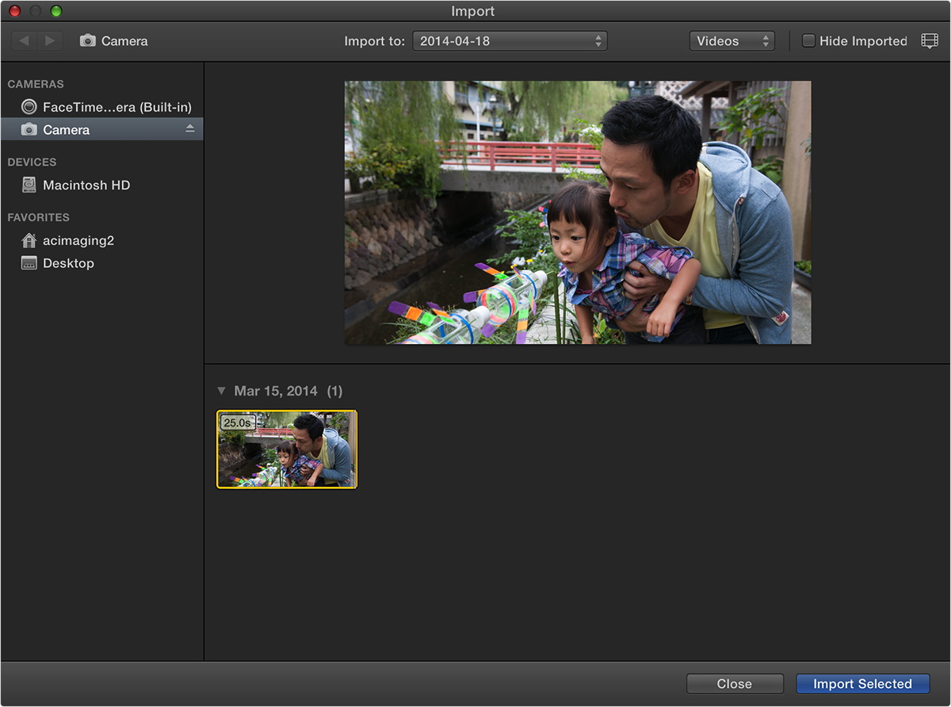The image size is (951, 707).
Task: Click the green zoom window button
Action: click(x=55, y=11)
